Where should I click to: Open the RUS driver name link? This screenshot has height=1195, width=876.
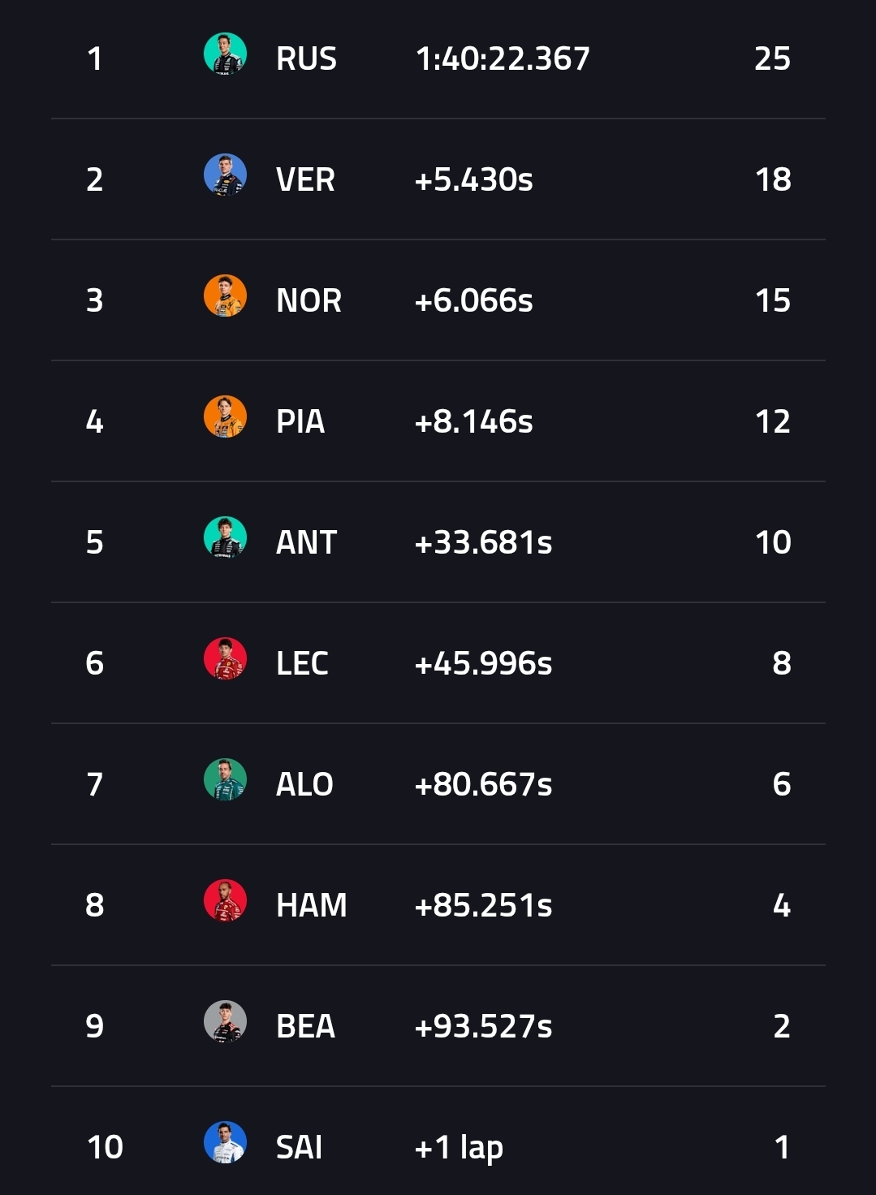click(x=306, y=58)
